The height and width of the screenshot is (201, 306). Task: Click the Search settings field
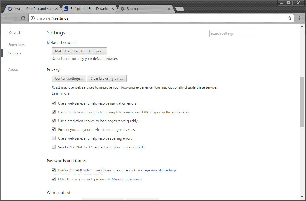coord(233,34)
